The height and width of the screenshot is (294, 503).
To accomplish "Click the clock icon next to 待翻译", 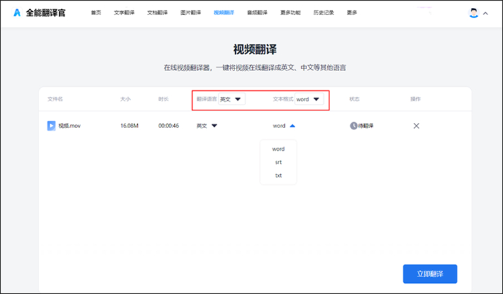I will [x=353, y=125].
